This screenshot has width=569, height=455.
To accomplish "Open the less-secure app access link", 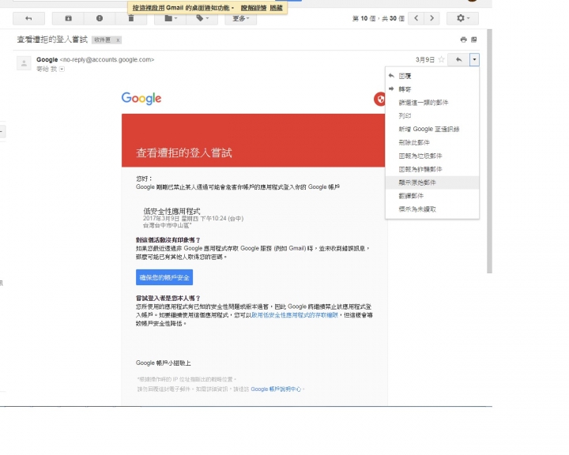I will [x=295, y=315].
